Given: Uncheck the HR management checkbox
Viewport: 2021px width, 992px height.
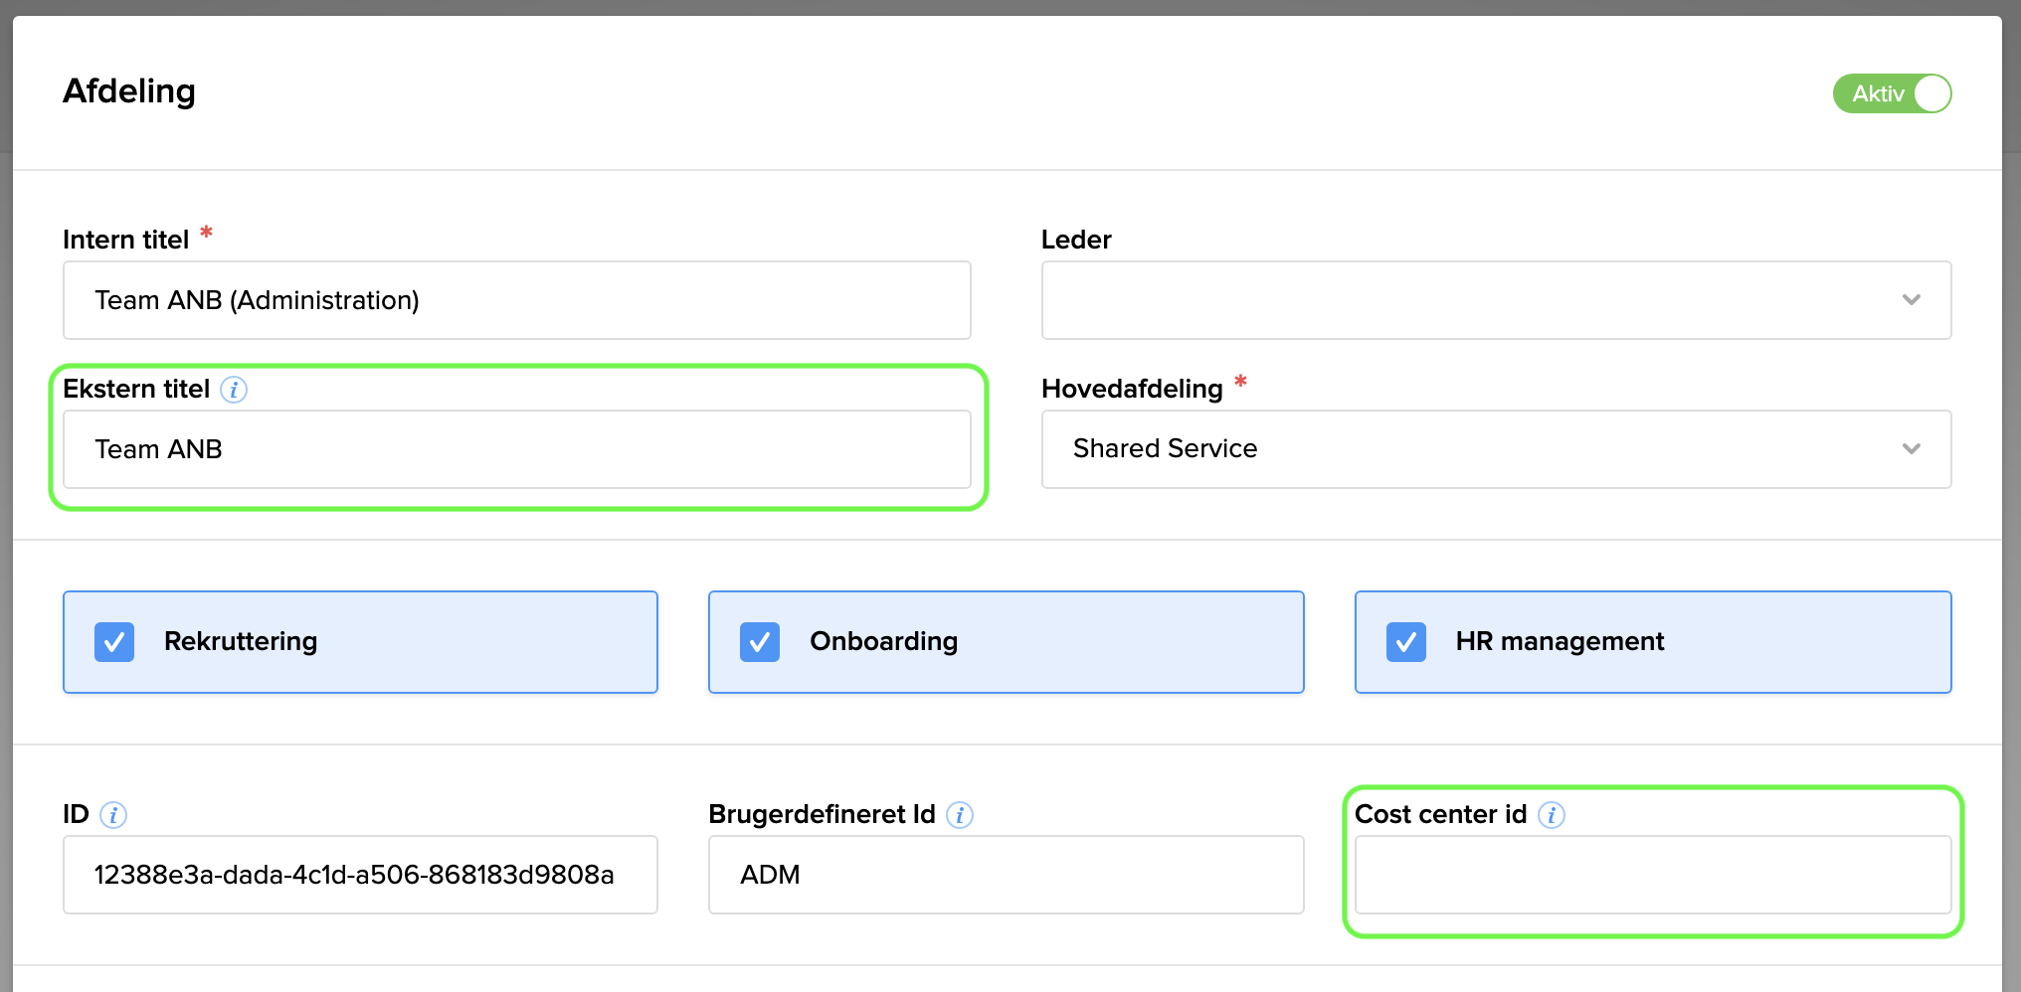Looking at the screenshot, I should click(1406, 642).
